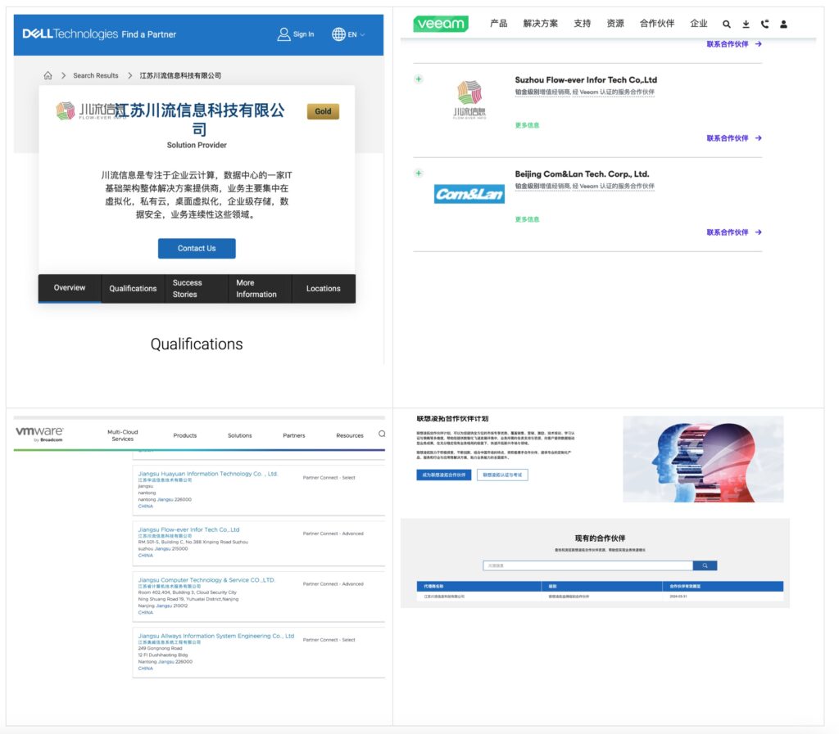
Task: Open VMware Multi-Cloud Services menu
Action: click(123, 435)
